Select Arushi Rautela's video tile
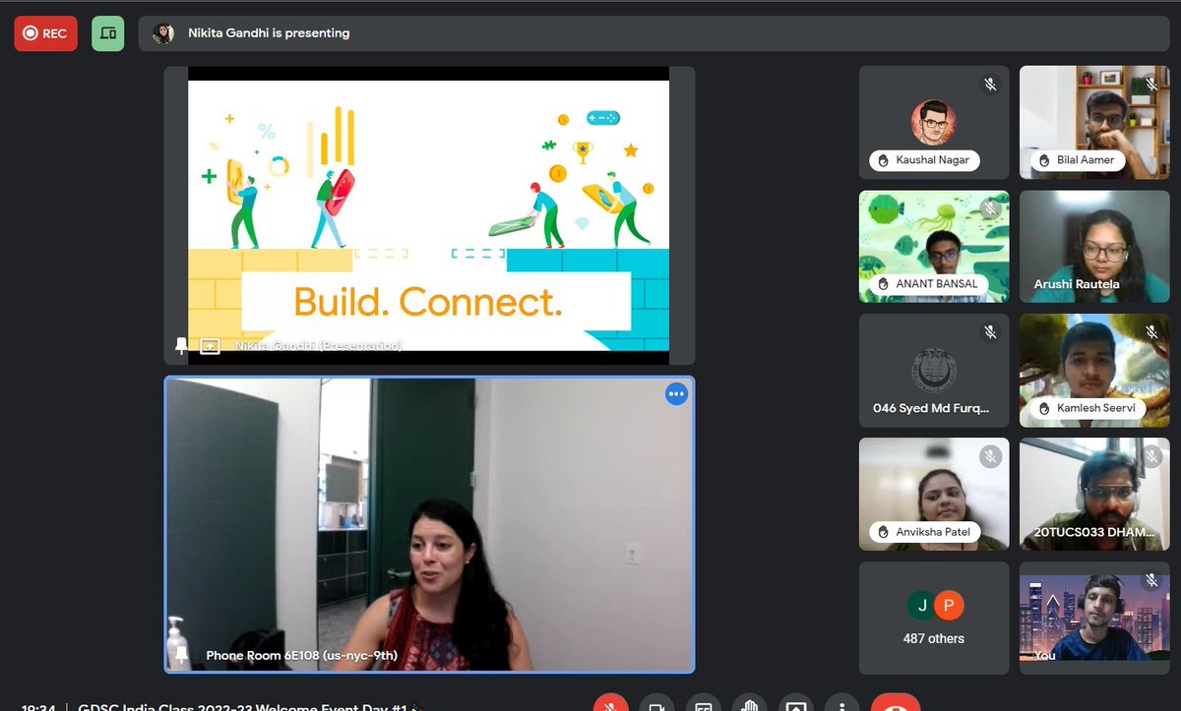1181x711 pixels. point(1096,247)
